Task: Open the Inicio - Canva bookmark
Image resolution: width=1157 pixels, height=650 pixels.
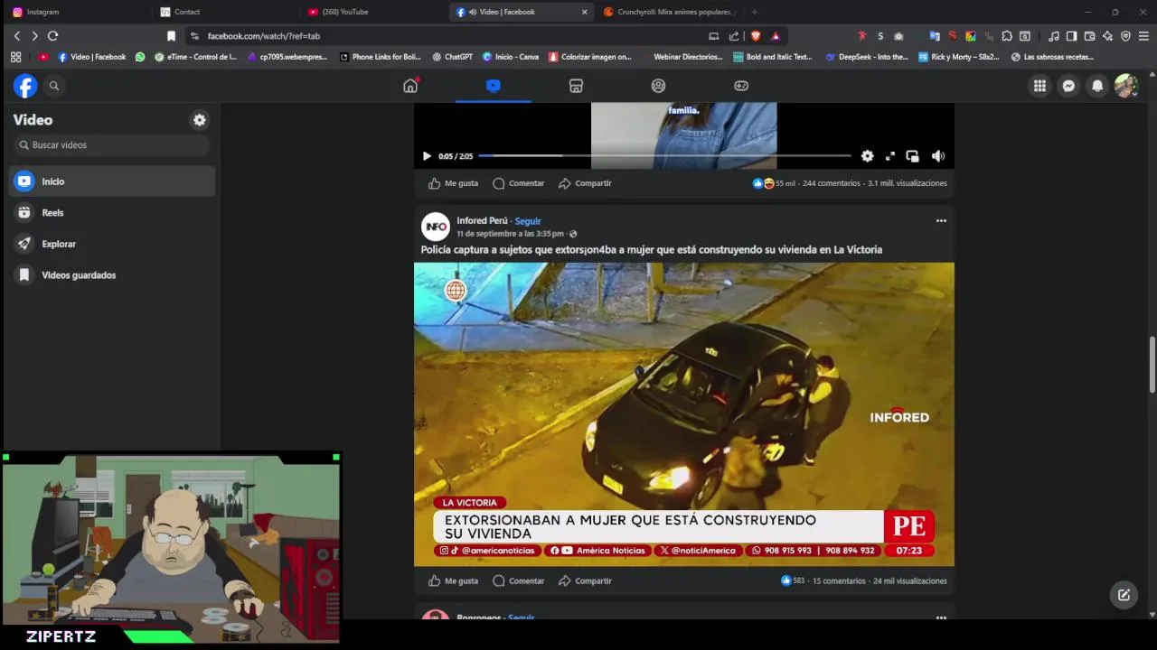Action: [510, 57]
